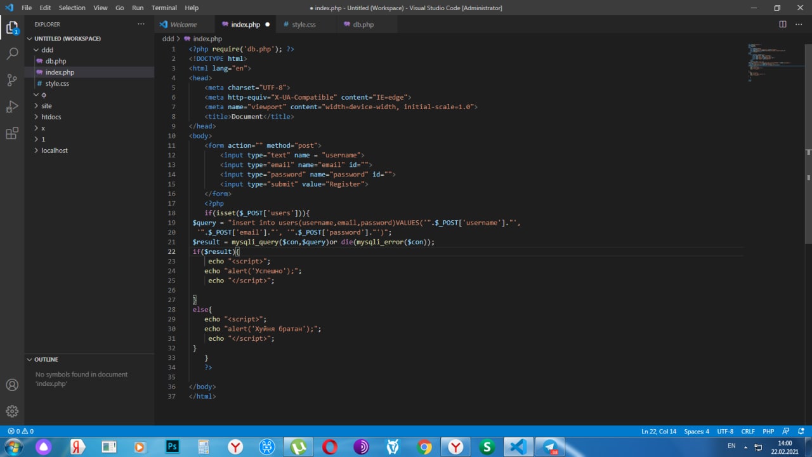Click the Windows Start button
The image size is (812, 457).
coord(12,447)
